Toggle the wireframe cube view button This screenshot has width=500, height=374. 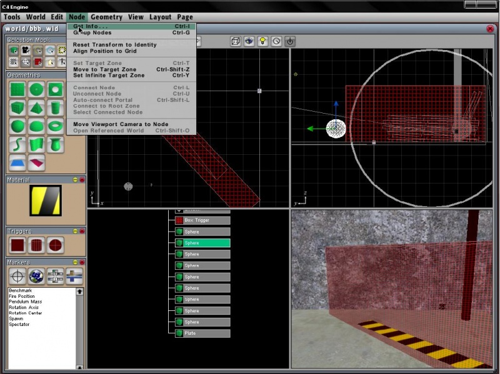point(236,41)
